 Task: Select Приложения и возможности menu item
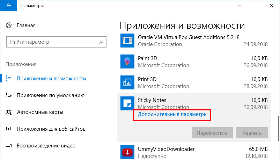(x=51, y=79)
